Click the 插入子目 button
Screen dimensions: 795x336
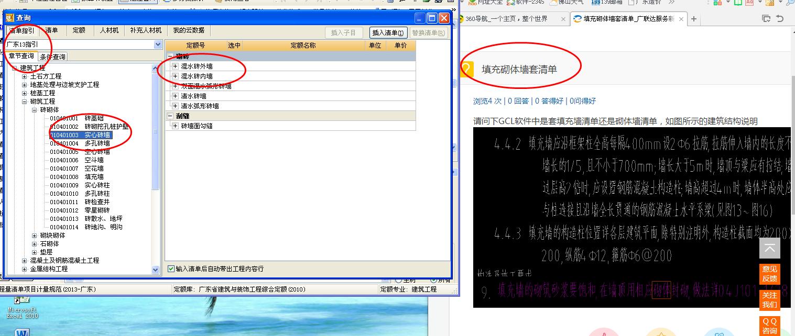(343, 32)
